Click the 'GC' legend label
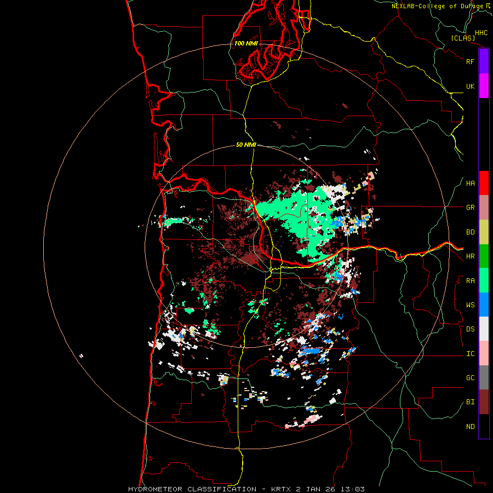Viewport: 493px width, 493px height. coord(470,378)
